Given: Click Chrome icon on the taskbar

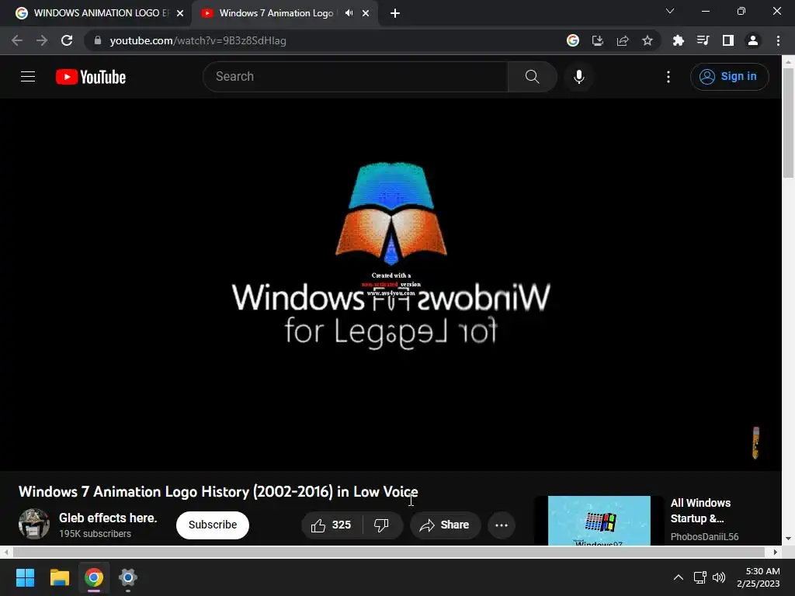Looking at the screenshot, I should pyautogui.click(x=94, y=577).
